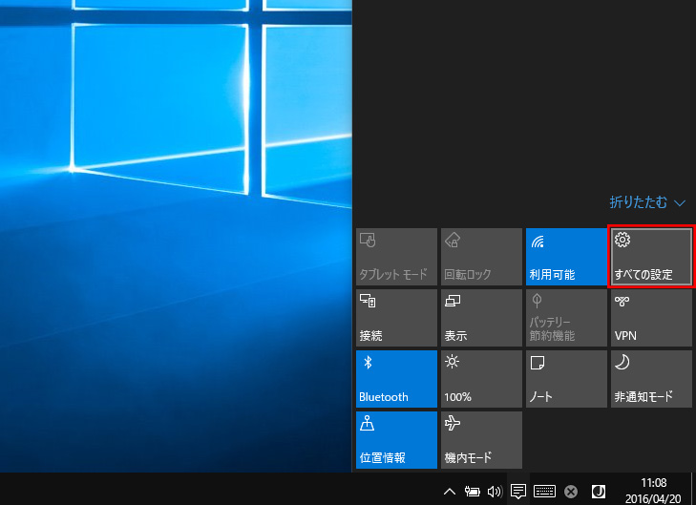Toggle バッテリー節約機能 (Battery saver) tile

coord(565,318)
